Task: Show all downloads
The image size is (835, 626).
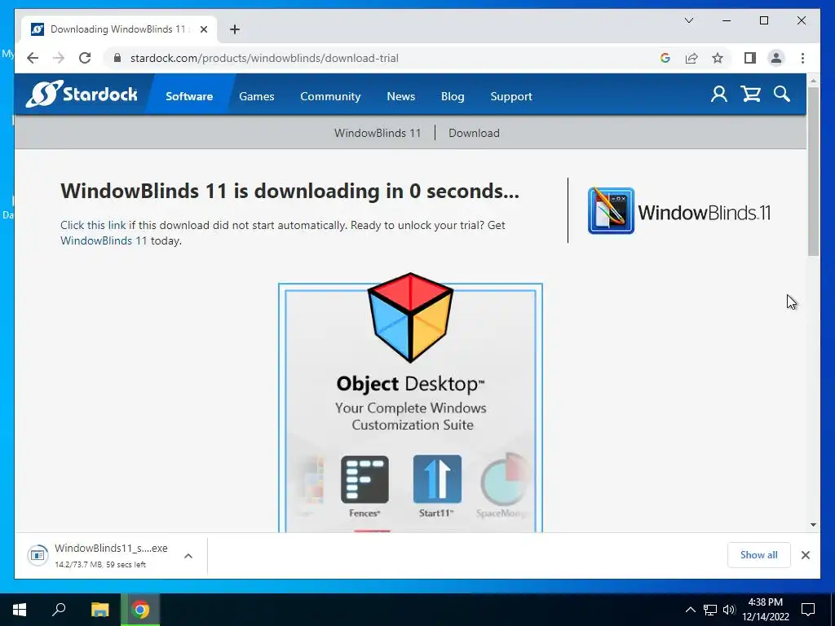Action: click(x=759, y=554)
